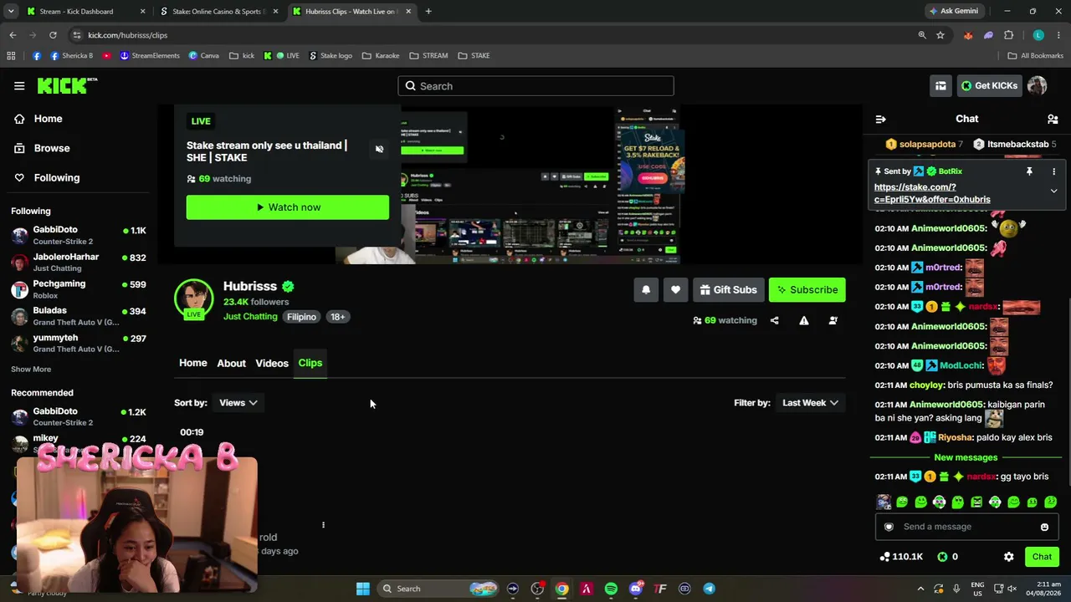
Task: Open the Kick hamburger sidebar menu
Action: 19,85
